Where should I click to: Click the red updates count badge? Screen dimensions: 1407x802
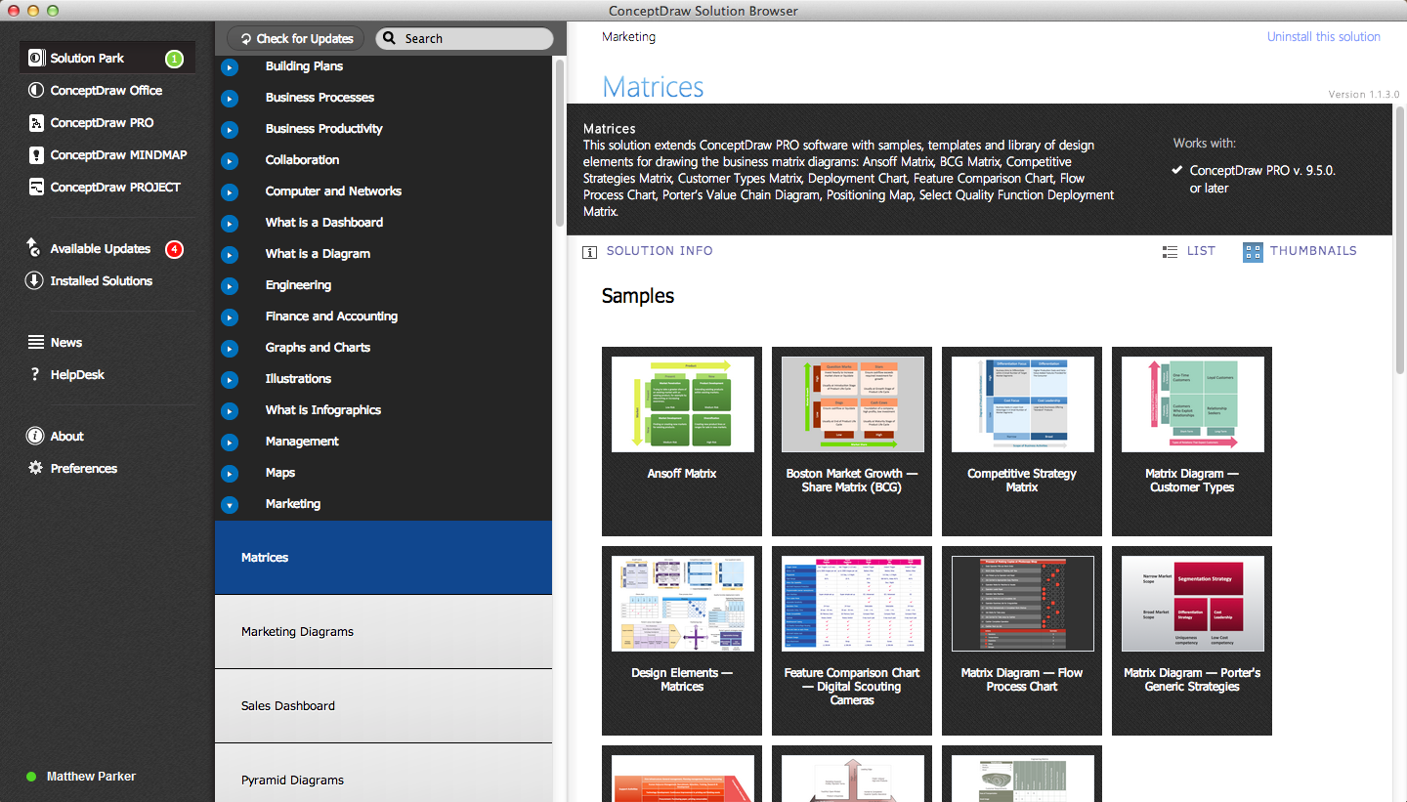(174, 249)
